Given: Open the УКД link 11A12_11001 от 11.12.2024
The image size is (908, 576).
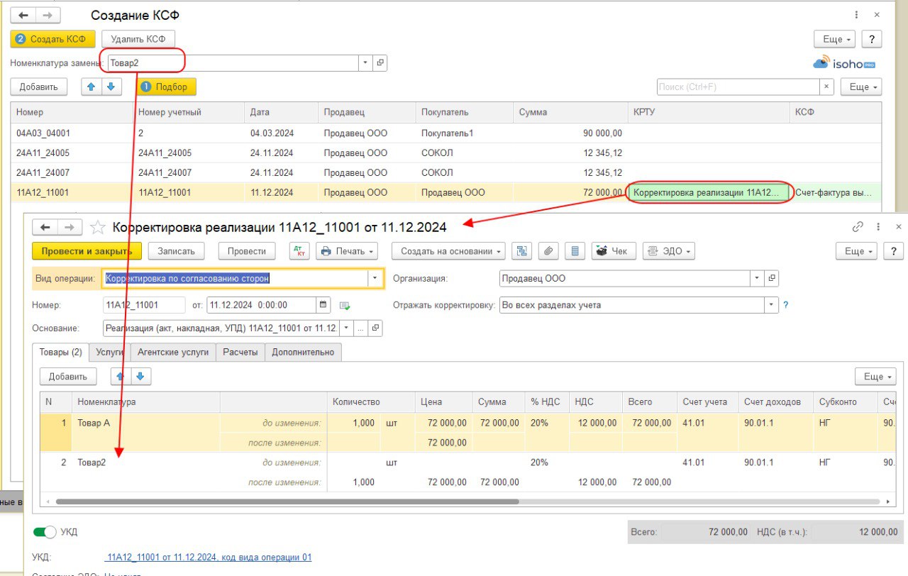Looking at the screenshot, I should (208, 558).
